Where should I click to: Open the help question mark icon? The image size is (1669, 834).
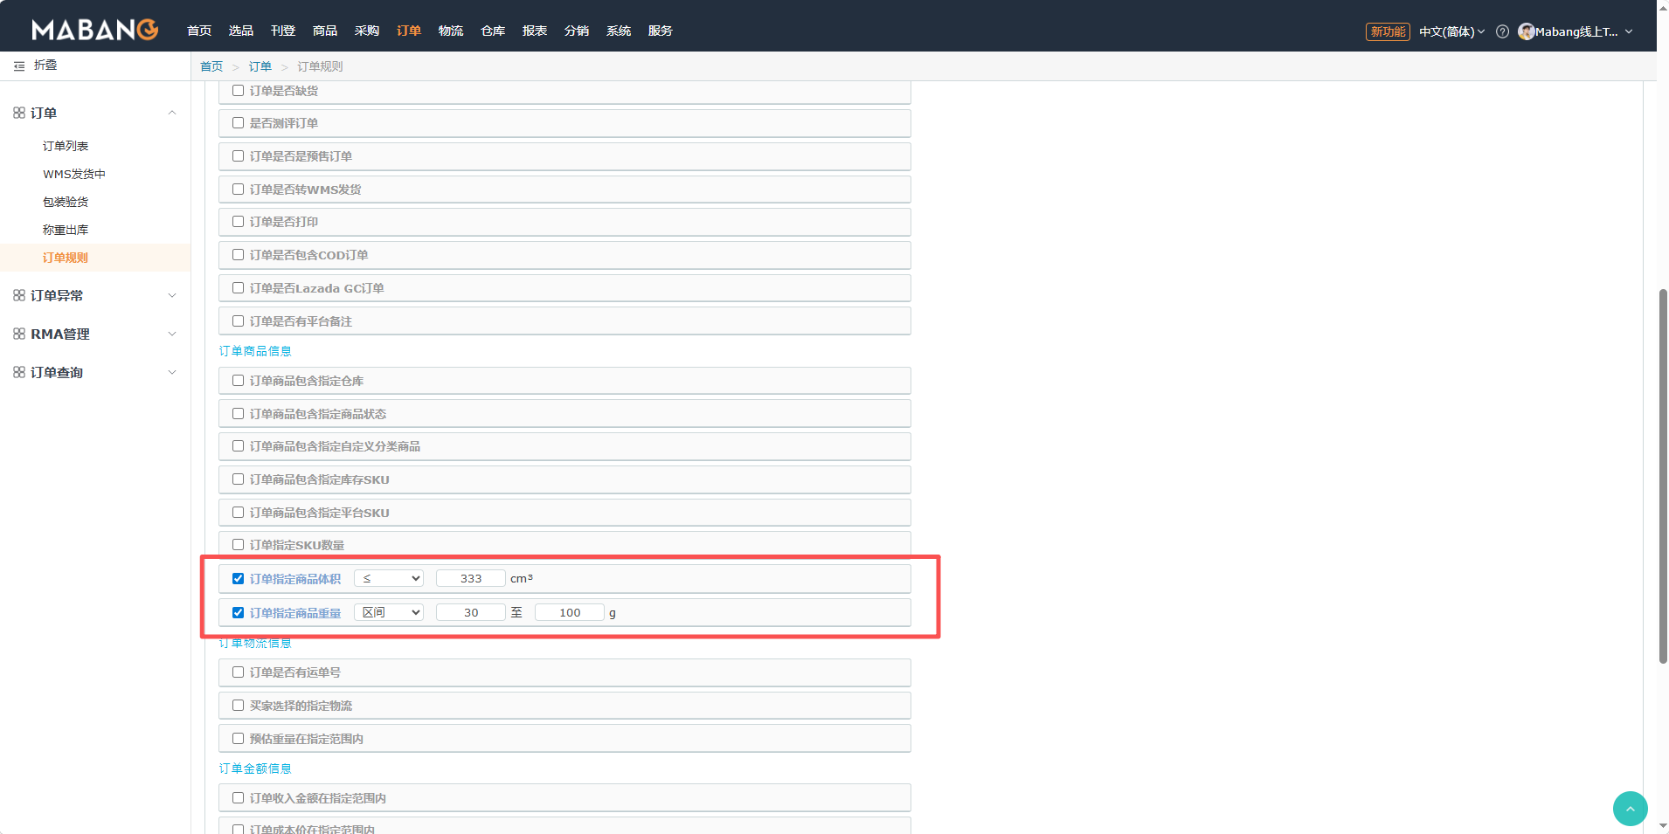[x=1502, y=31]
